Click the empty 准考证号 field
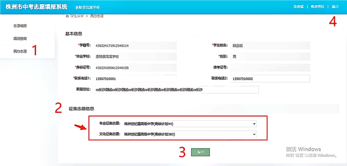 (x=270, y=68)
